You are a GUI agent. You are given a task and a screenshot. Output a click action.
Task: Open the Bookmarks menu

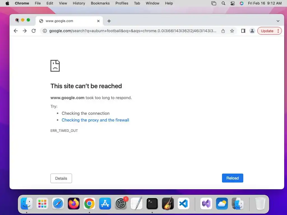coord(100,3)
